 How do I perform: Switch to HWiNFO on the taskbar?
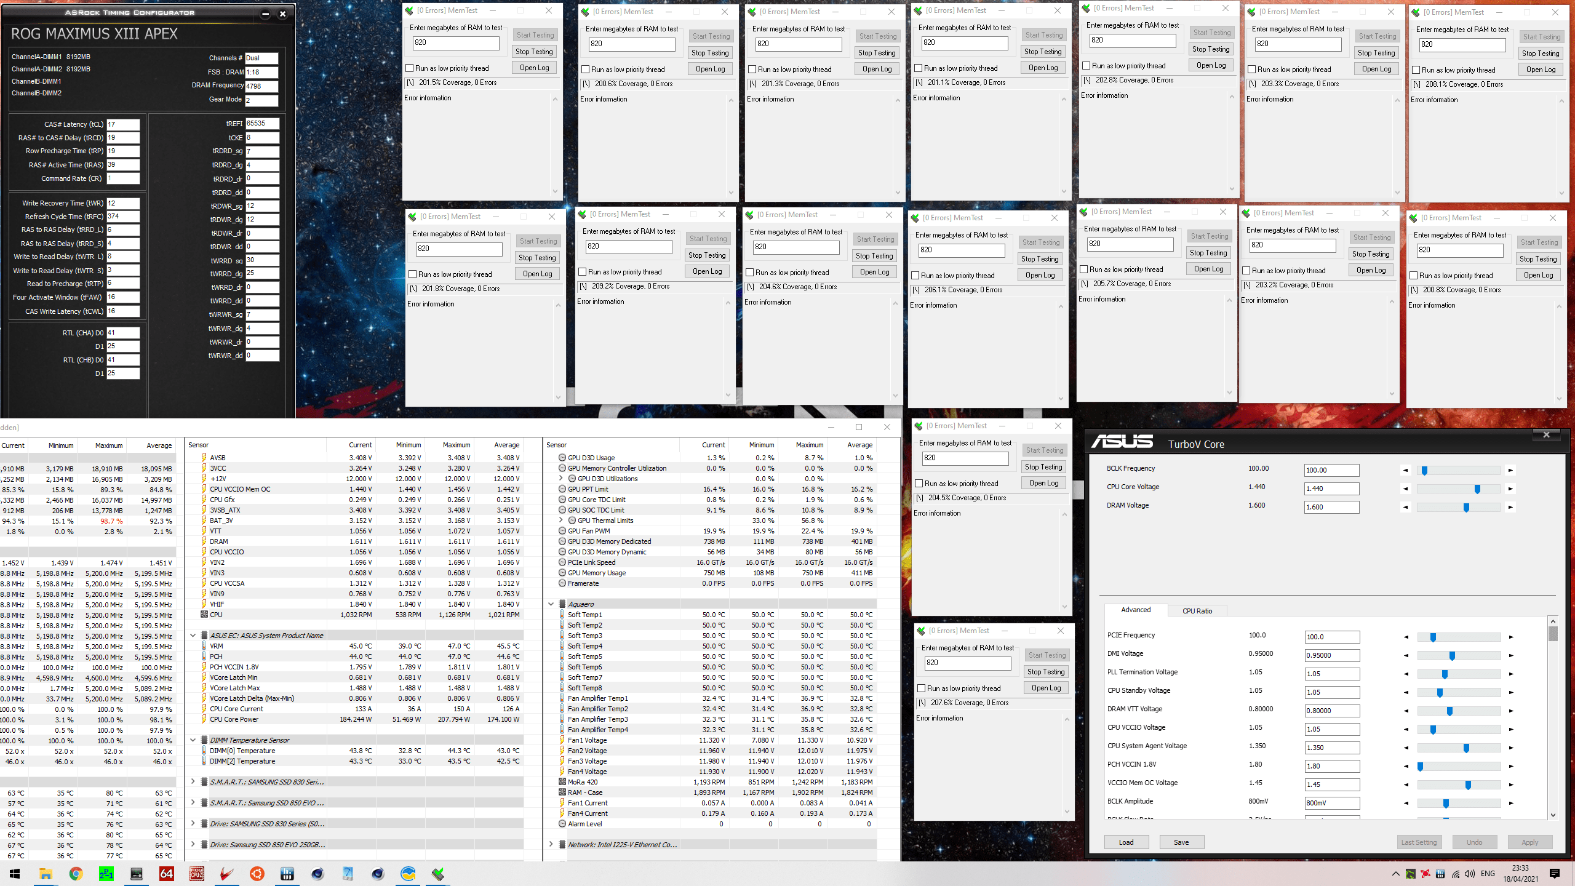point(287,874)
